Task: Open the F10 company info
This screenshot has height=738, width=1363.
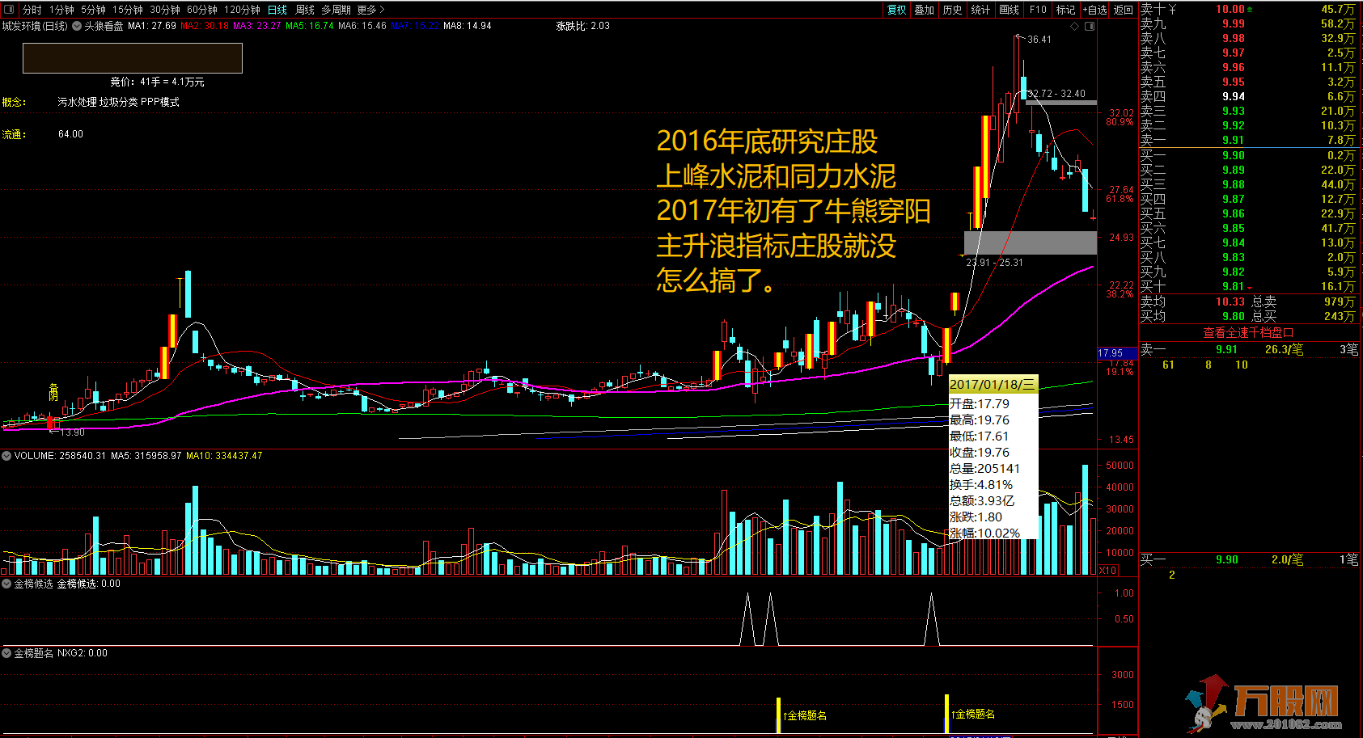Action: (x=1038, y=10)
